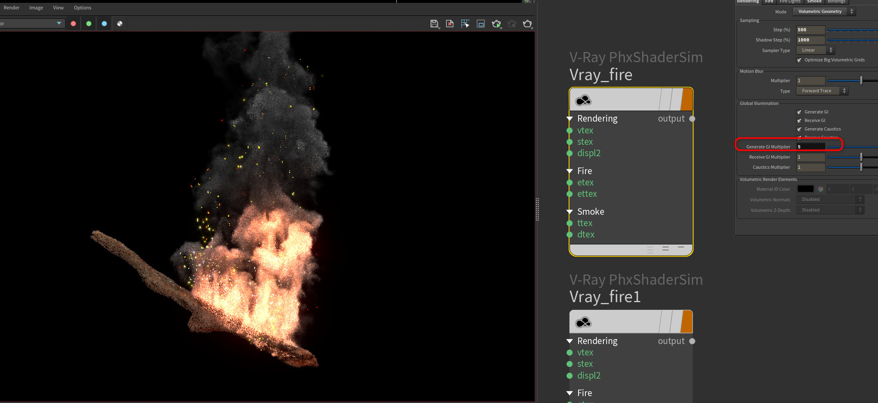Collapse the Rendering group on Vray_fire1
The image size is (878, 403).
click(570, 341)
